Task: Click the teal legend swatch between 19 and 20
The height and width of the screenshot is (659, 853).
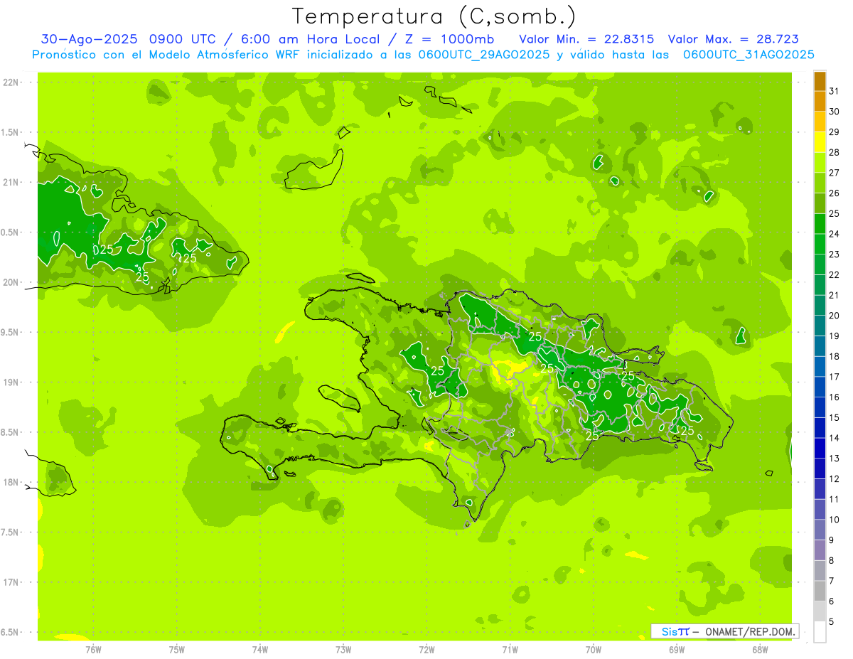Action: (820, 326)
